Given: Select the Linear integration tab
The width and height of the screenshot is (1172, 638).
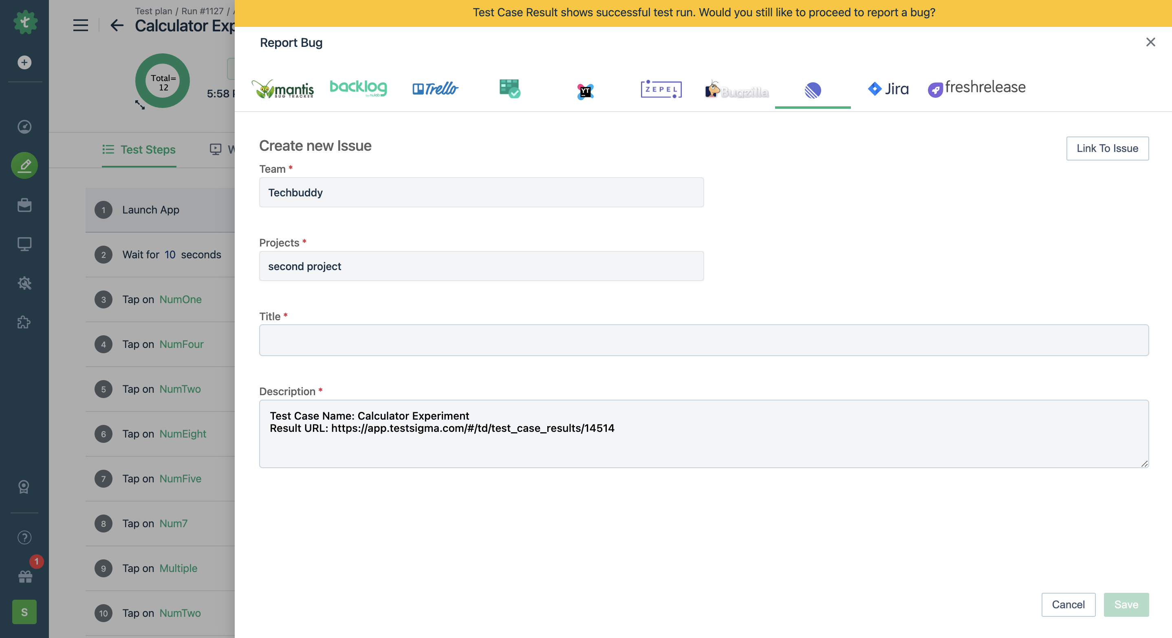Looking at the screenshot, I should click(x=813, y=90).
